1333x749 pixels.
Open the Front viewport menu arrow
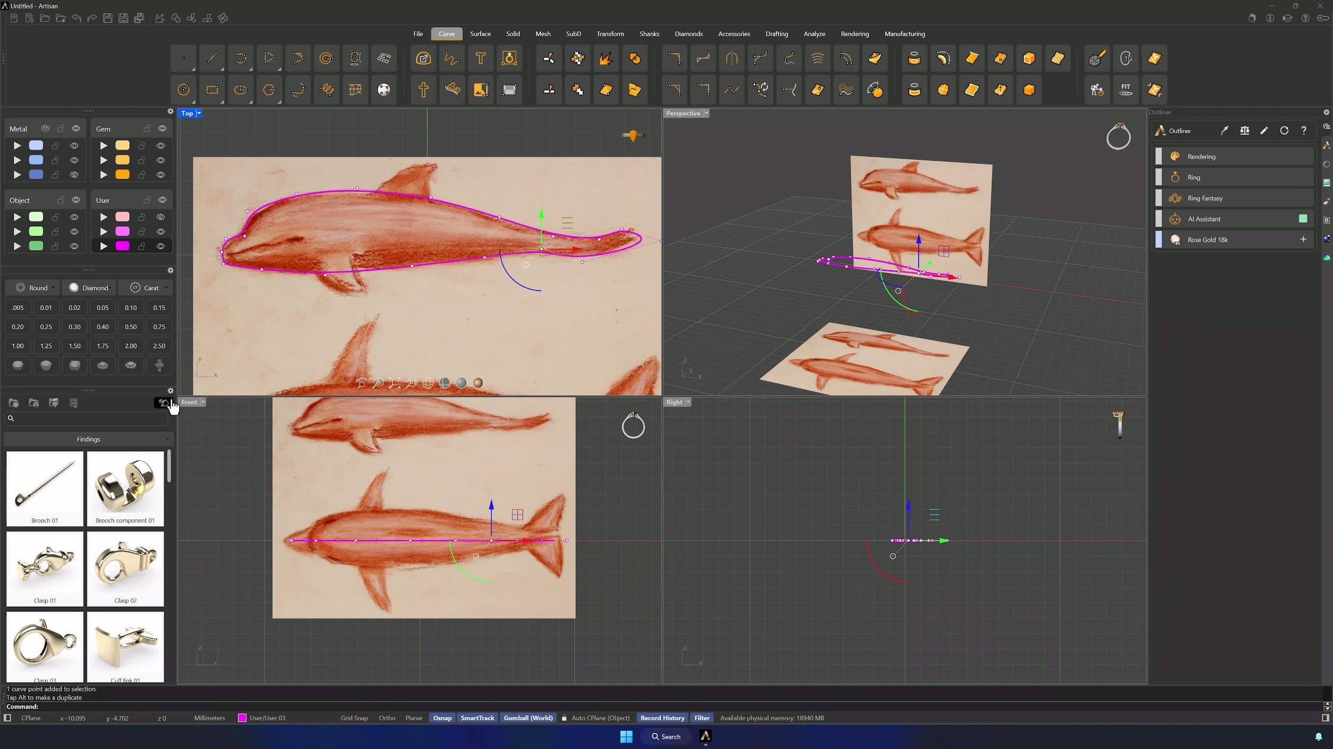click(x=203, y=402)
